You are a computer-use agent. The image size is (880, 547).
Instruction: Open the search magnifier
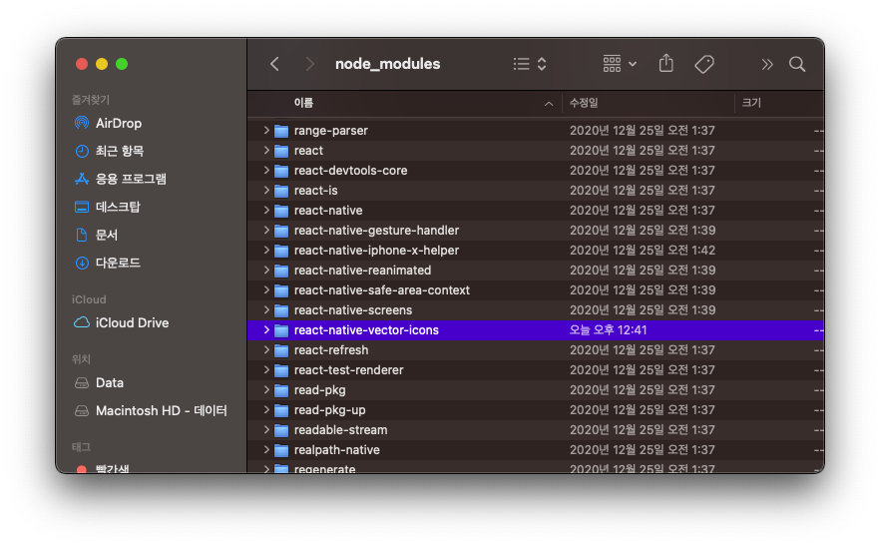797,64
